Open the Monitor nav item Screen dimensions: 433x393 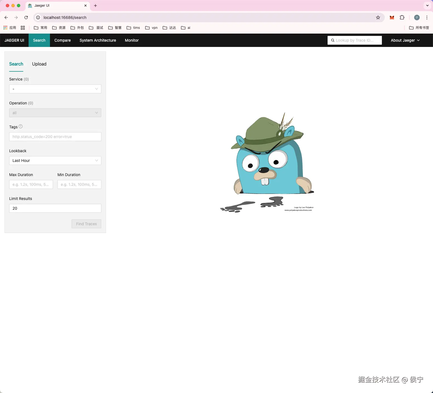coord(132,40)
